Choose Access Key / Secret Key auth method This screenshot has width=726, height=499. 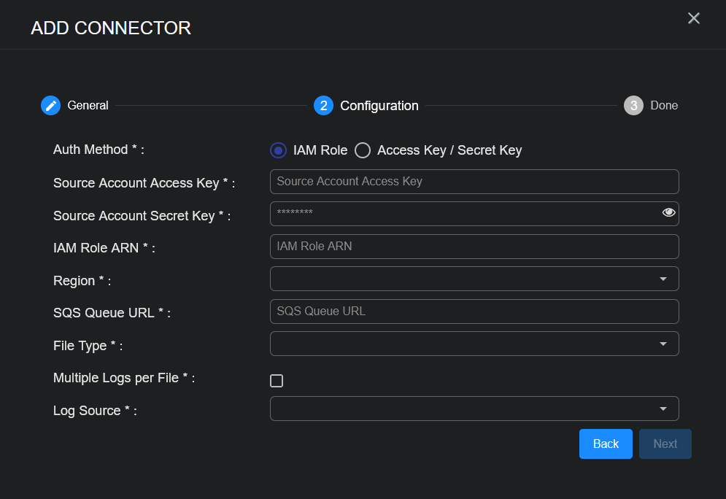[x=363, y=150]
